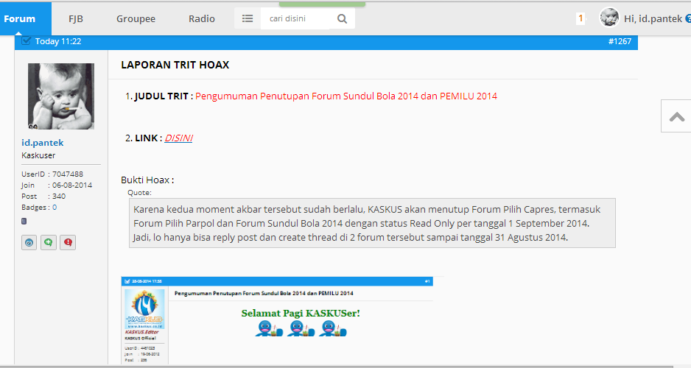Open the round profile avatar in header

coord(609,18)
